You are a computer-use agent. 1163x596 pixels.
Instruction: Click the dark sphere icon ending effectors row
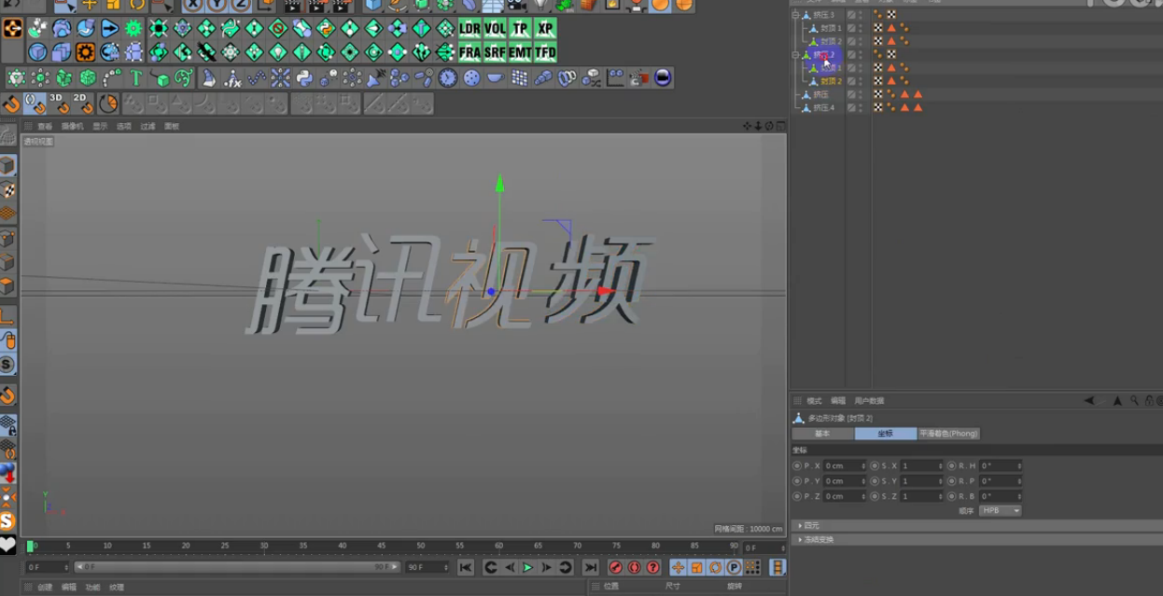click(663, 78)
